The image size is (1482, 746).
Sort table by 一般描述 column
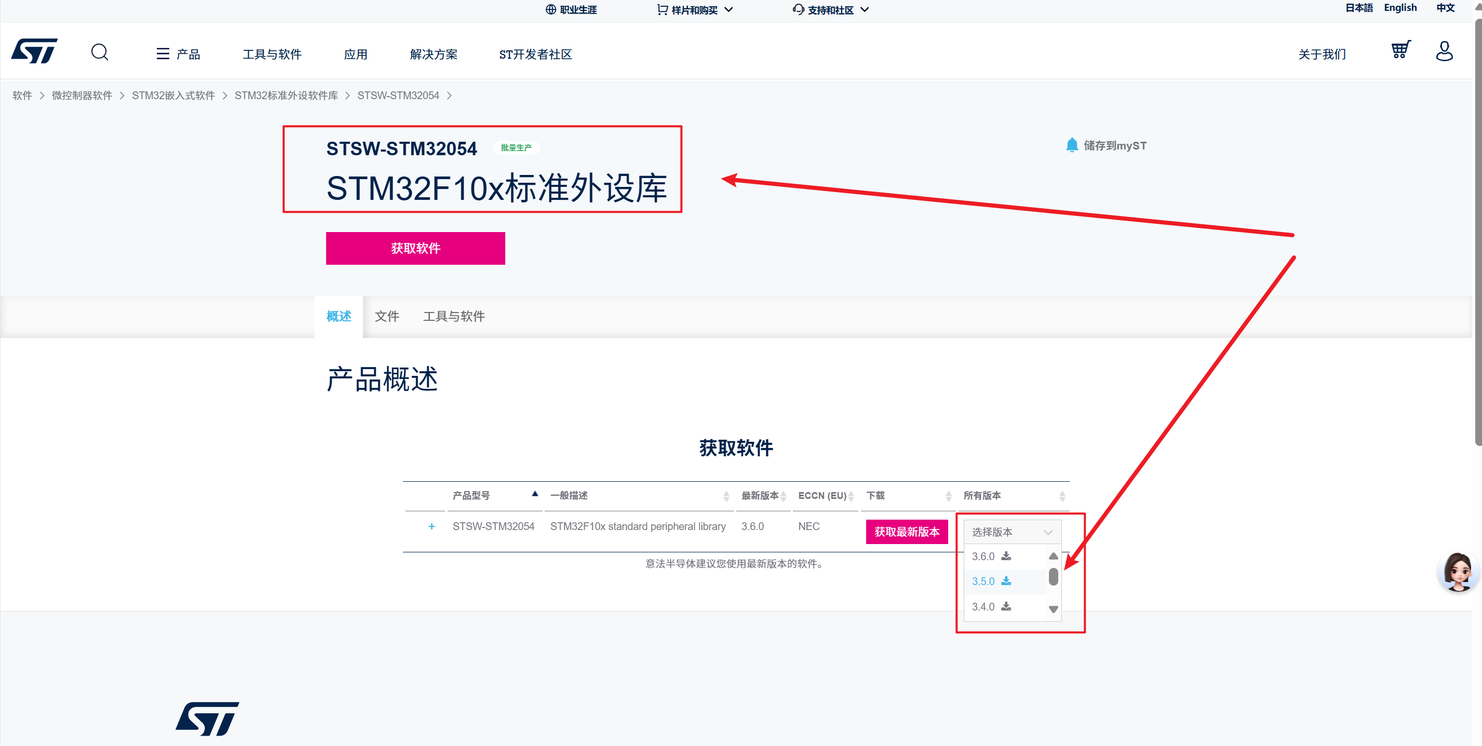point(639,495)
